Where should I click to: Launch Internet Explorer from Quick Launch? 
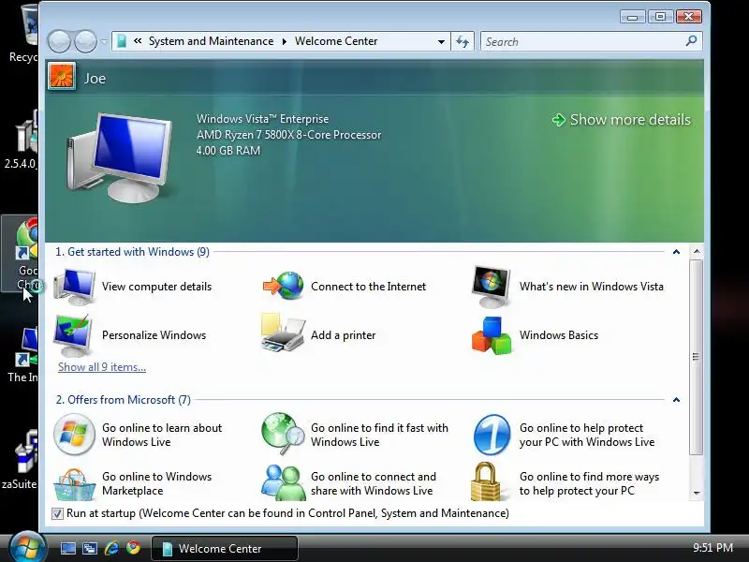tap(111, 548)
